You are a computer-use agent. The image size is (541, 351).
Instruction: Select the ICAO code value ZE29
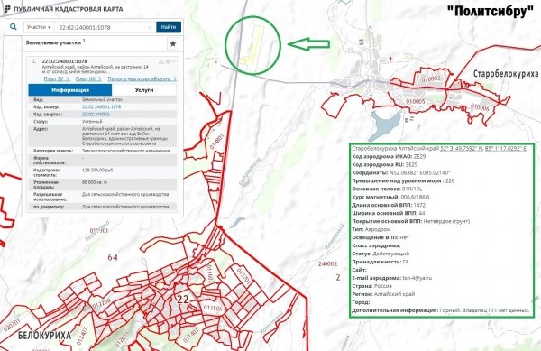(x=419, y=156)
